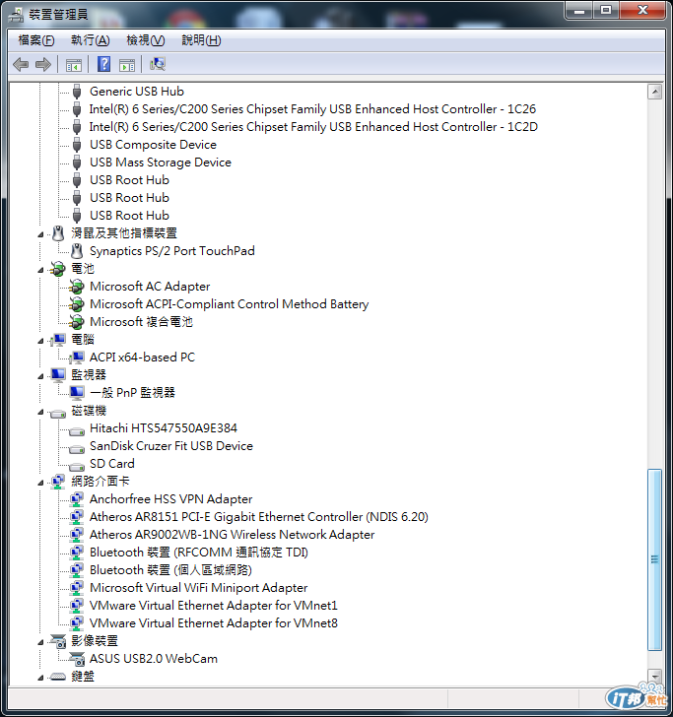Image resolution: width=673 pixels, height=717 pixels.
Task: Collapse the 網路介面卡 network adapters category
Action: 40,483
